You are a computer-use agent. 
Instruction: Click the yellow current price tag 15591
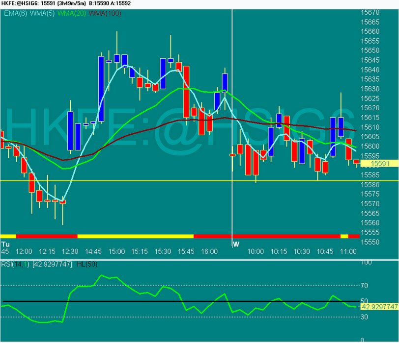(x=379, y=163)
